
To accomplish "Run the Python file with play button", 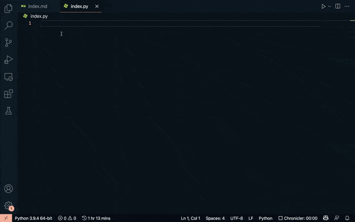I will [323, 7].
